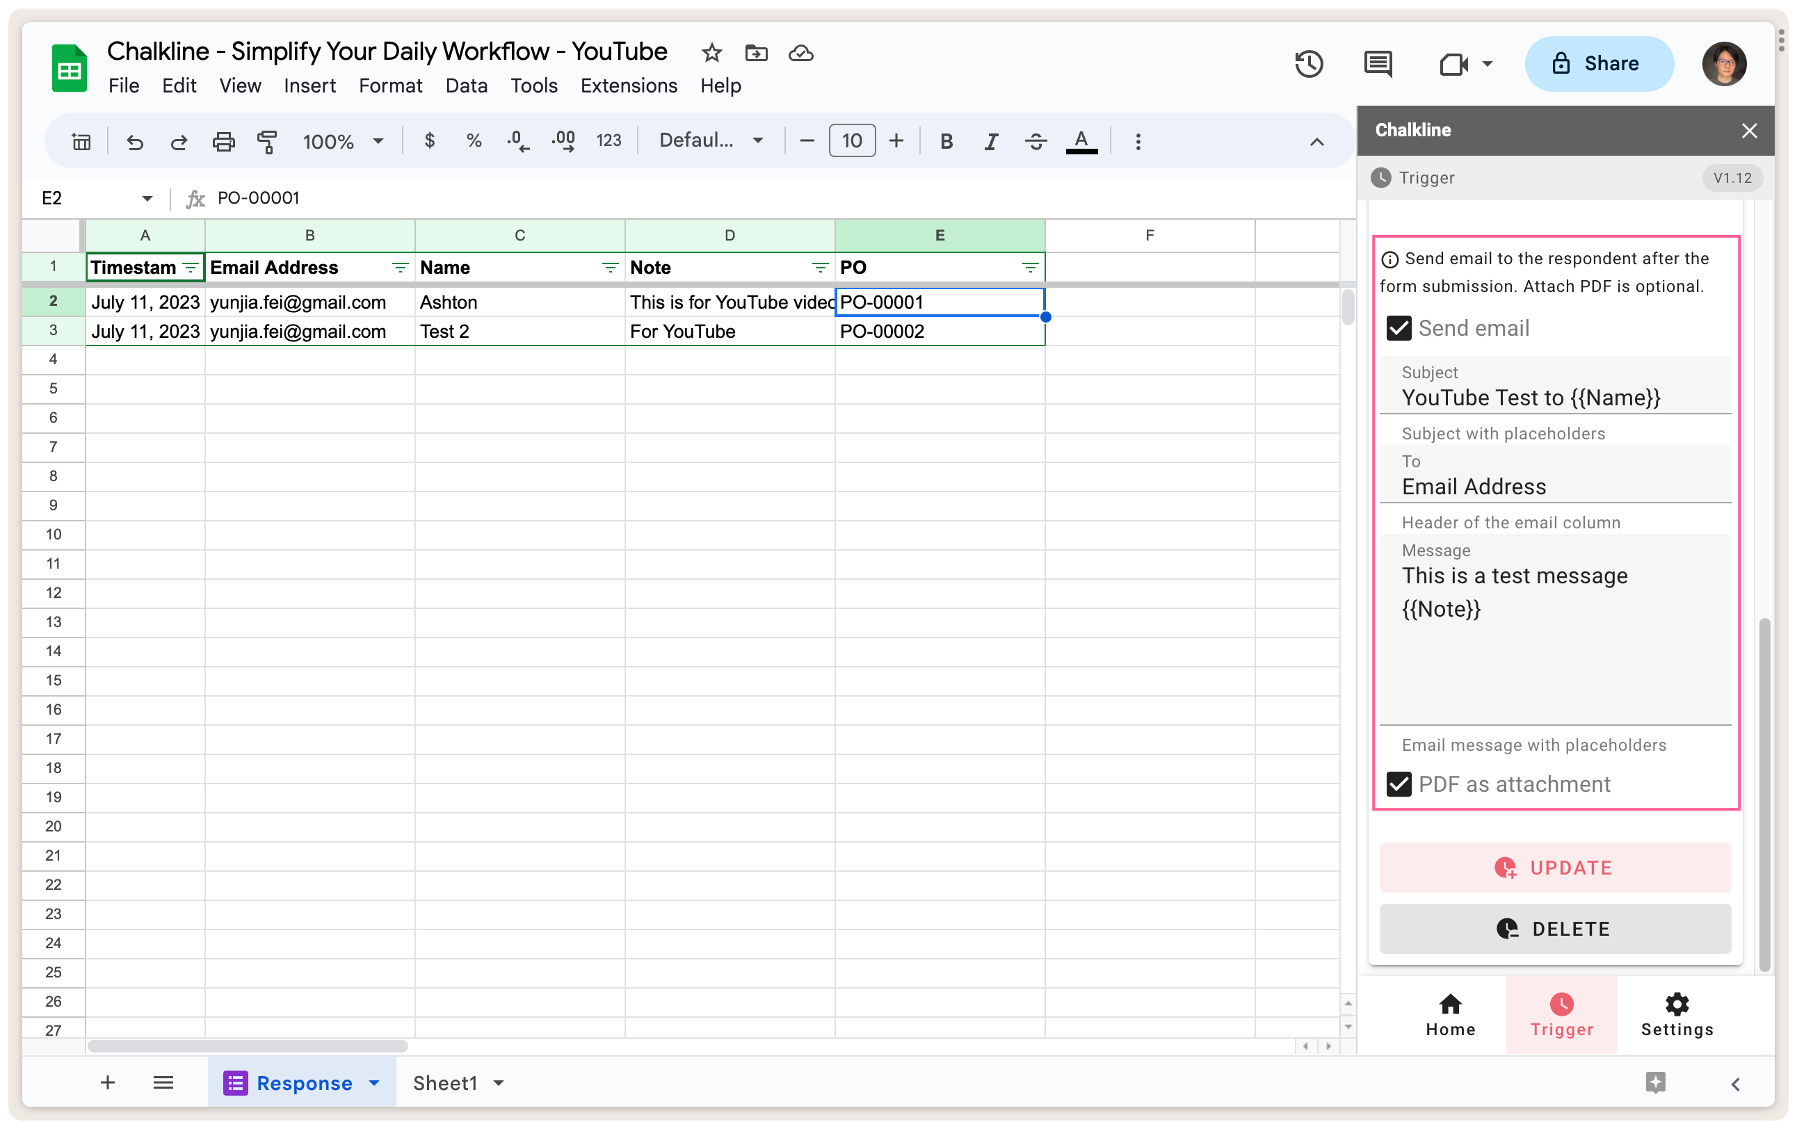
Task: Click the Subject input field
Action: [x=1555, y=398]
